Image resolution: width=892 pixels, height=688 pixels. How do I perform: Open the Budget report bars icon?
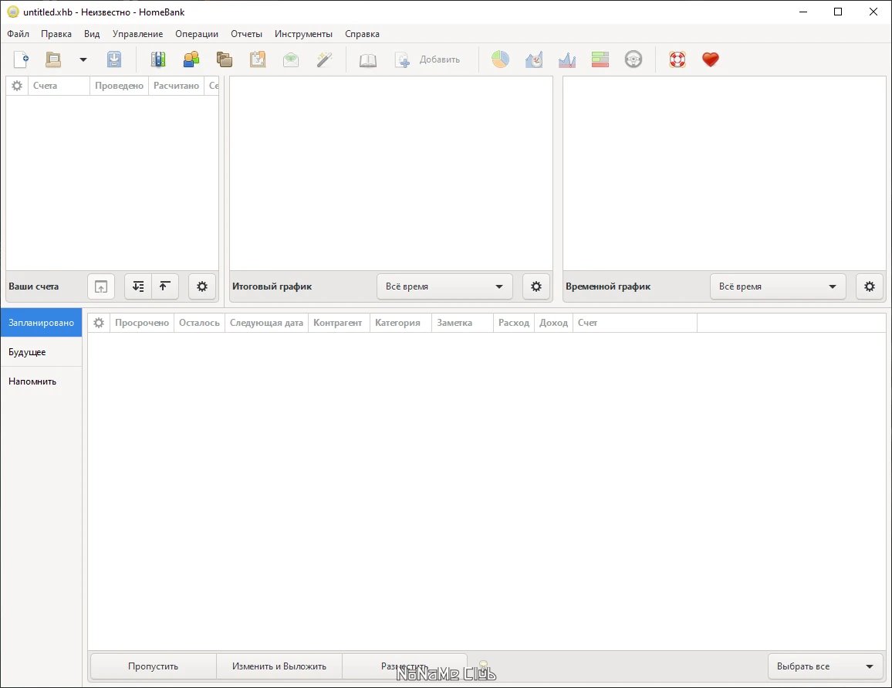[x=600, y=59]
